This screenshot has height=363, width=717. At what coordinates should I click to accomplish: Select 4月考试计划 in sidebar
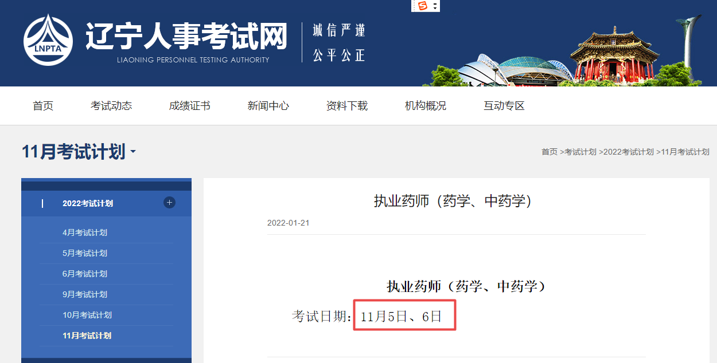point(85,232)
